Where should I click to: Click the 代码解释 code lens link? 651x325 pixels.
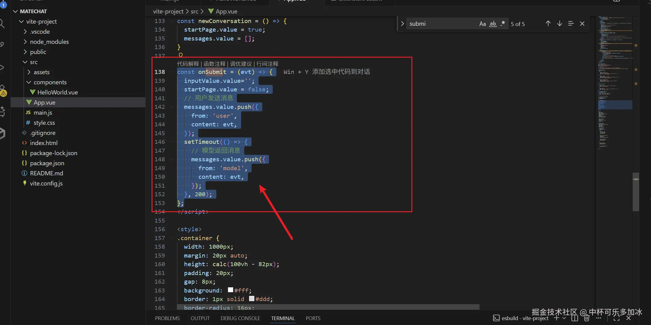[x=188, y=64]
